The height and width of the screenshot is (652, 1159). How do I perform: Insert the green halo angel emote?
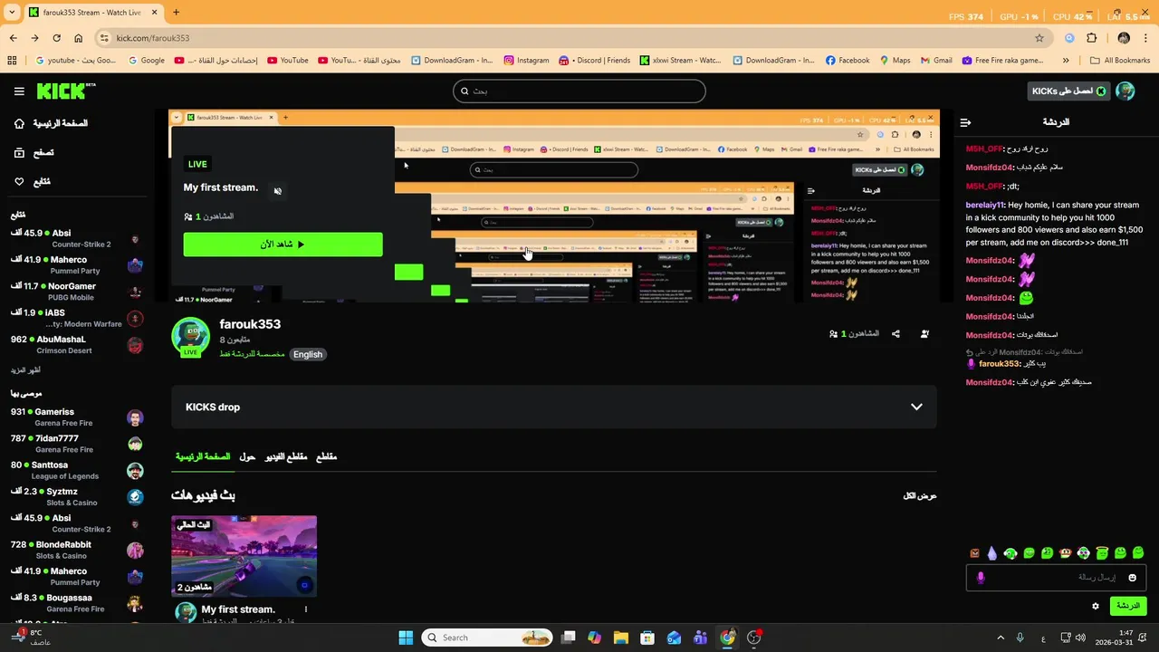point(1102,553)
